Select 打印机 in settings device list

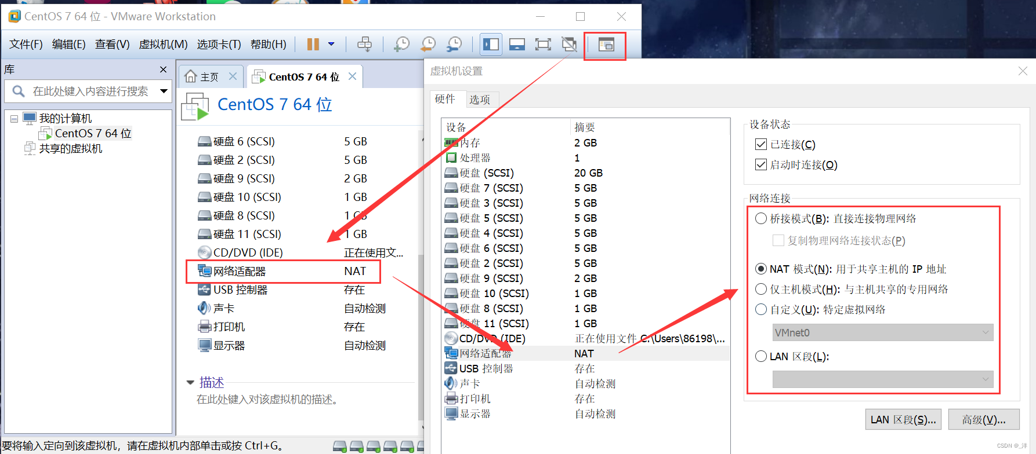tap(585, 398)
